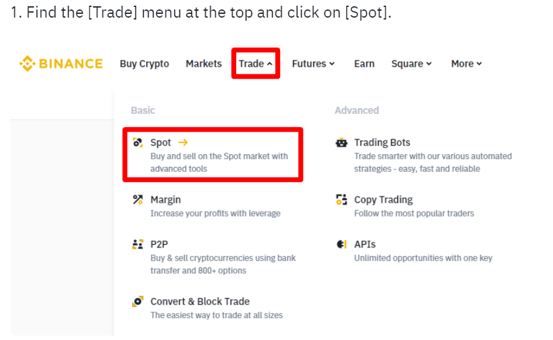
Task: Click the APIs plug icon
Action: point(341,244)
